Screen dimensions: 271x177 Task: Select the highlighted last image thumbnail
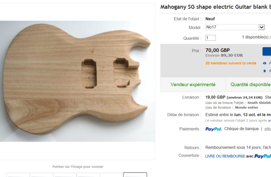pyautogui.click(x=135, y=175)
